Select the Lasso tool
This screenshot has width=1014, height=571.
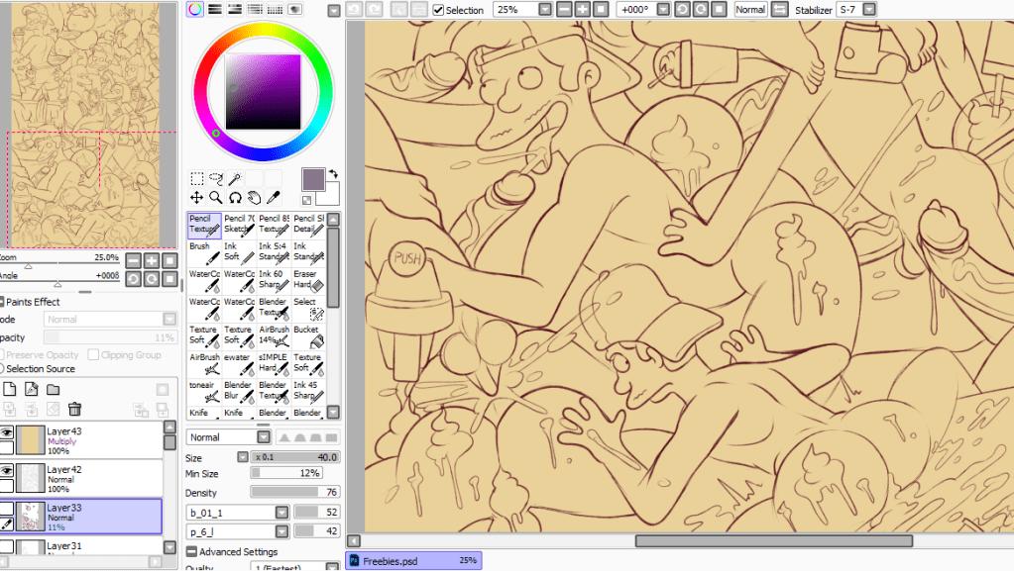[216, 179]
